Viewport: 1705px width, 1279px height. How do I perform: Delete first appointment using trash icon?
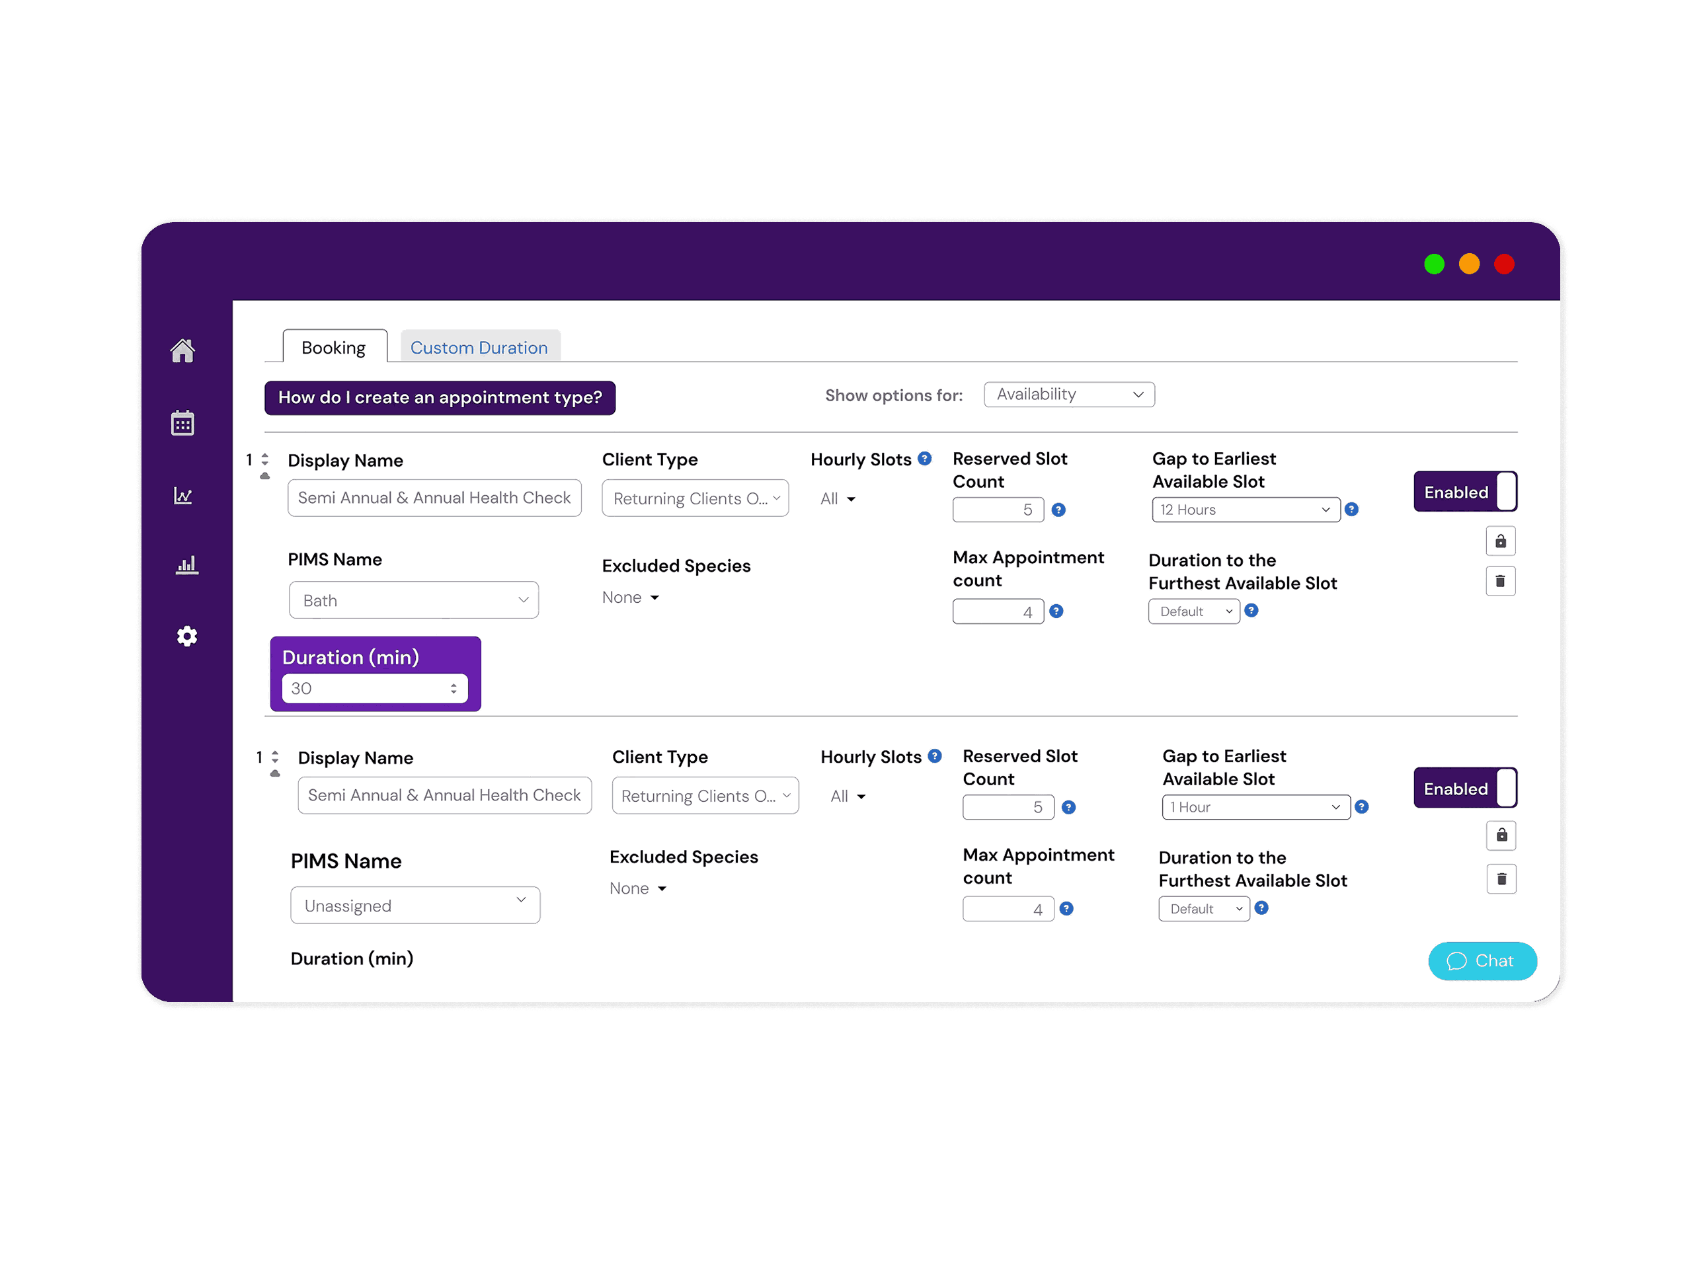[1500, 581]
